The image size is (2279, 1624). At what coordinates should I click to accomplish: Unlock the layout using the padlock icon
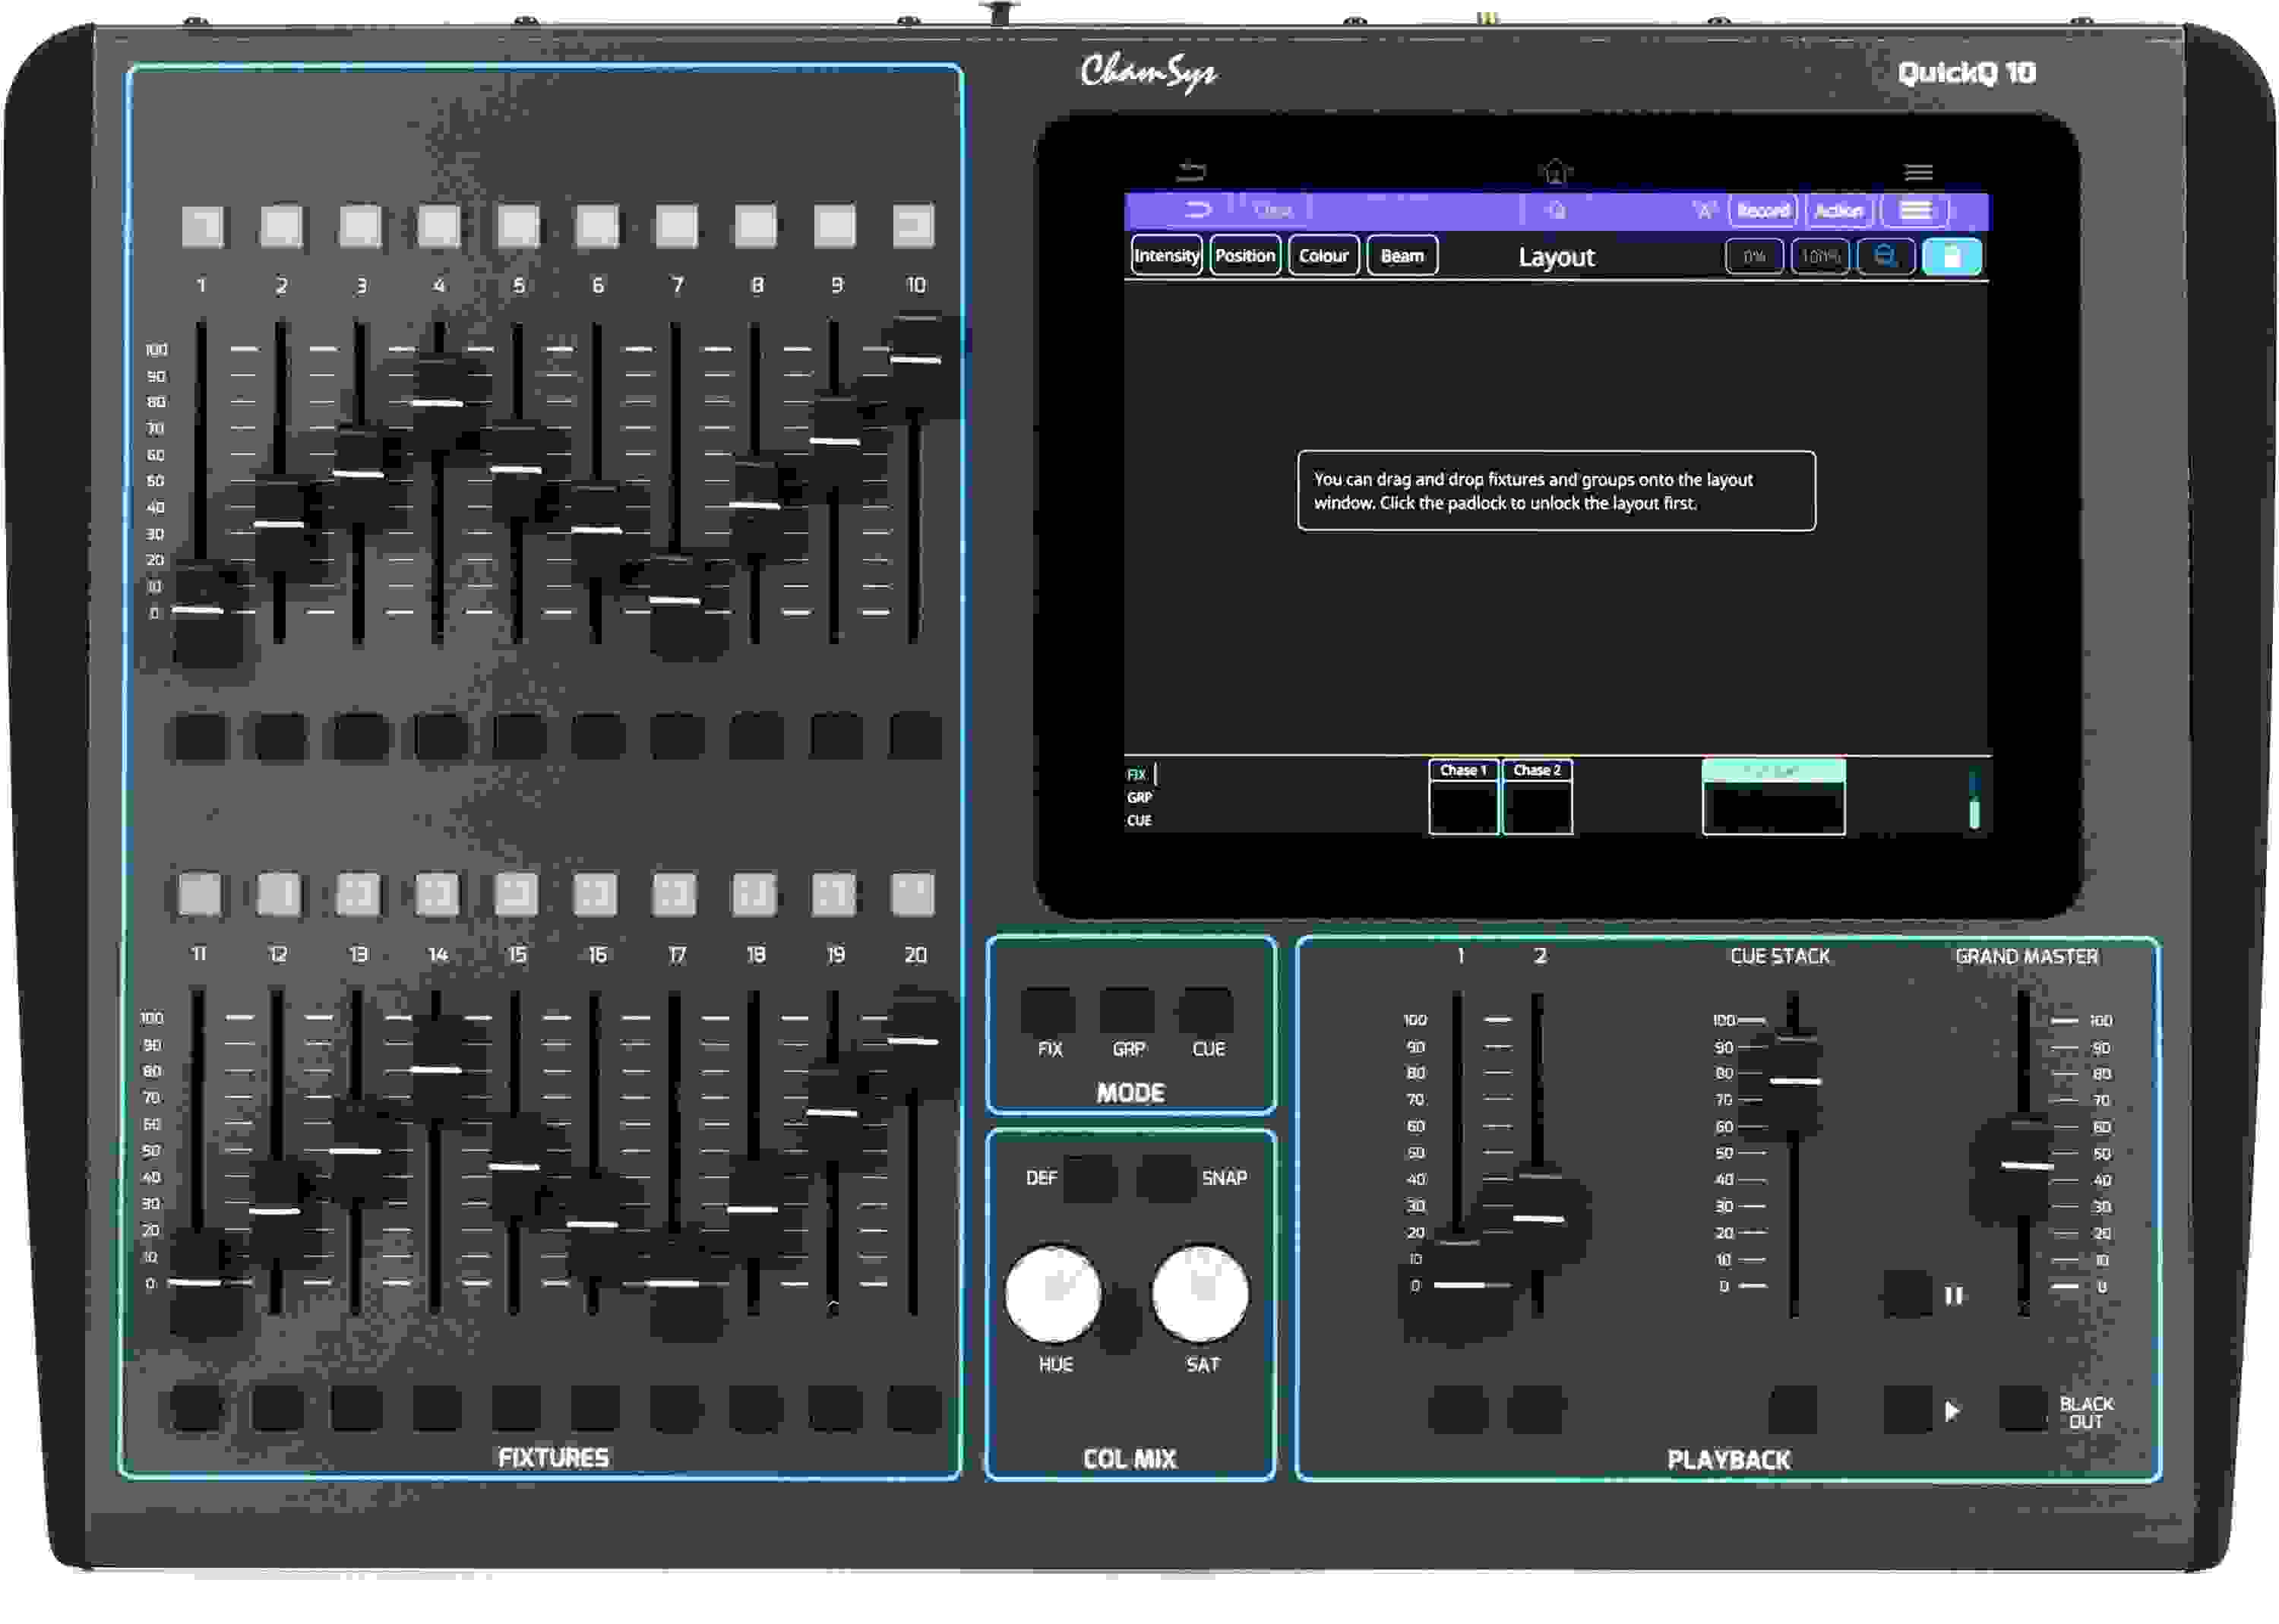point(1951,256)
